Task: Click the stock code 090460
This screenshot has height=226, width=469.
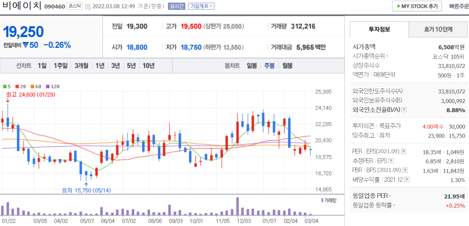Action: [54, 7]
